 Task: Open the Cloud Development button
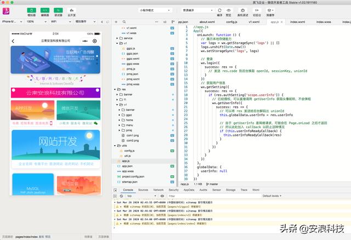click(x=72, y=10)
